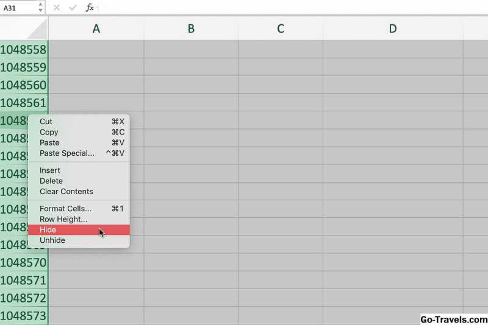Click the confirm entry checkmark icon
Image resolution: width=488 pixels, height=325 pixels.
(x=73, y=7)
